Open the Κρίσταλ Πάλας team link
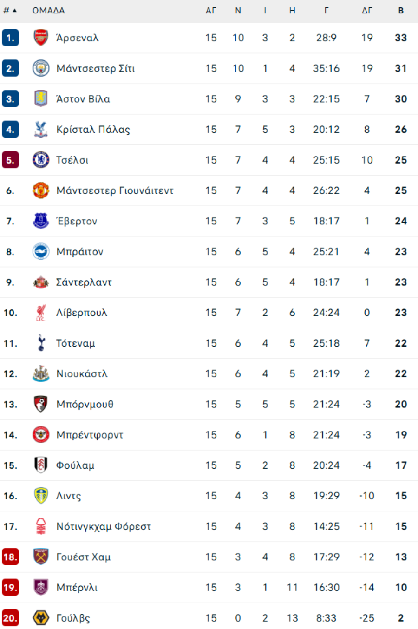The height and width of the screenshot is (629, 418). (x=93, y=130)
